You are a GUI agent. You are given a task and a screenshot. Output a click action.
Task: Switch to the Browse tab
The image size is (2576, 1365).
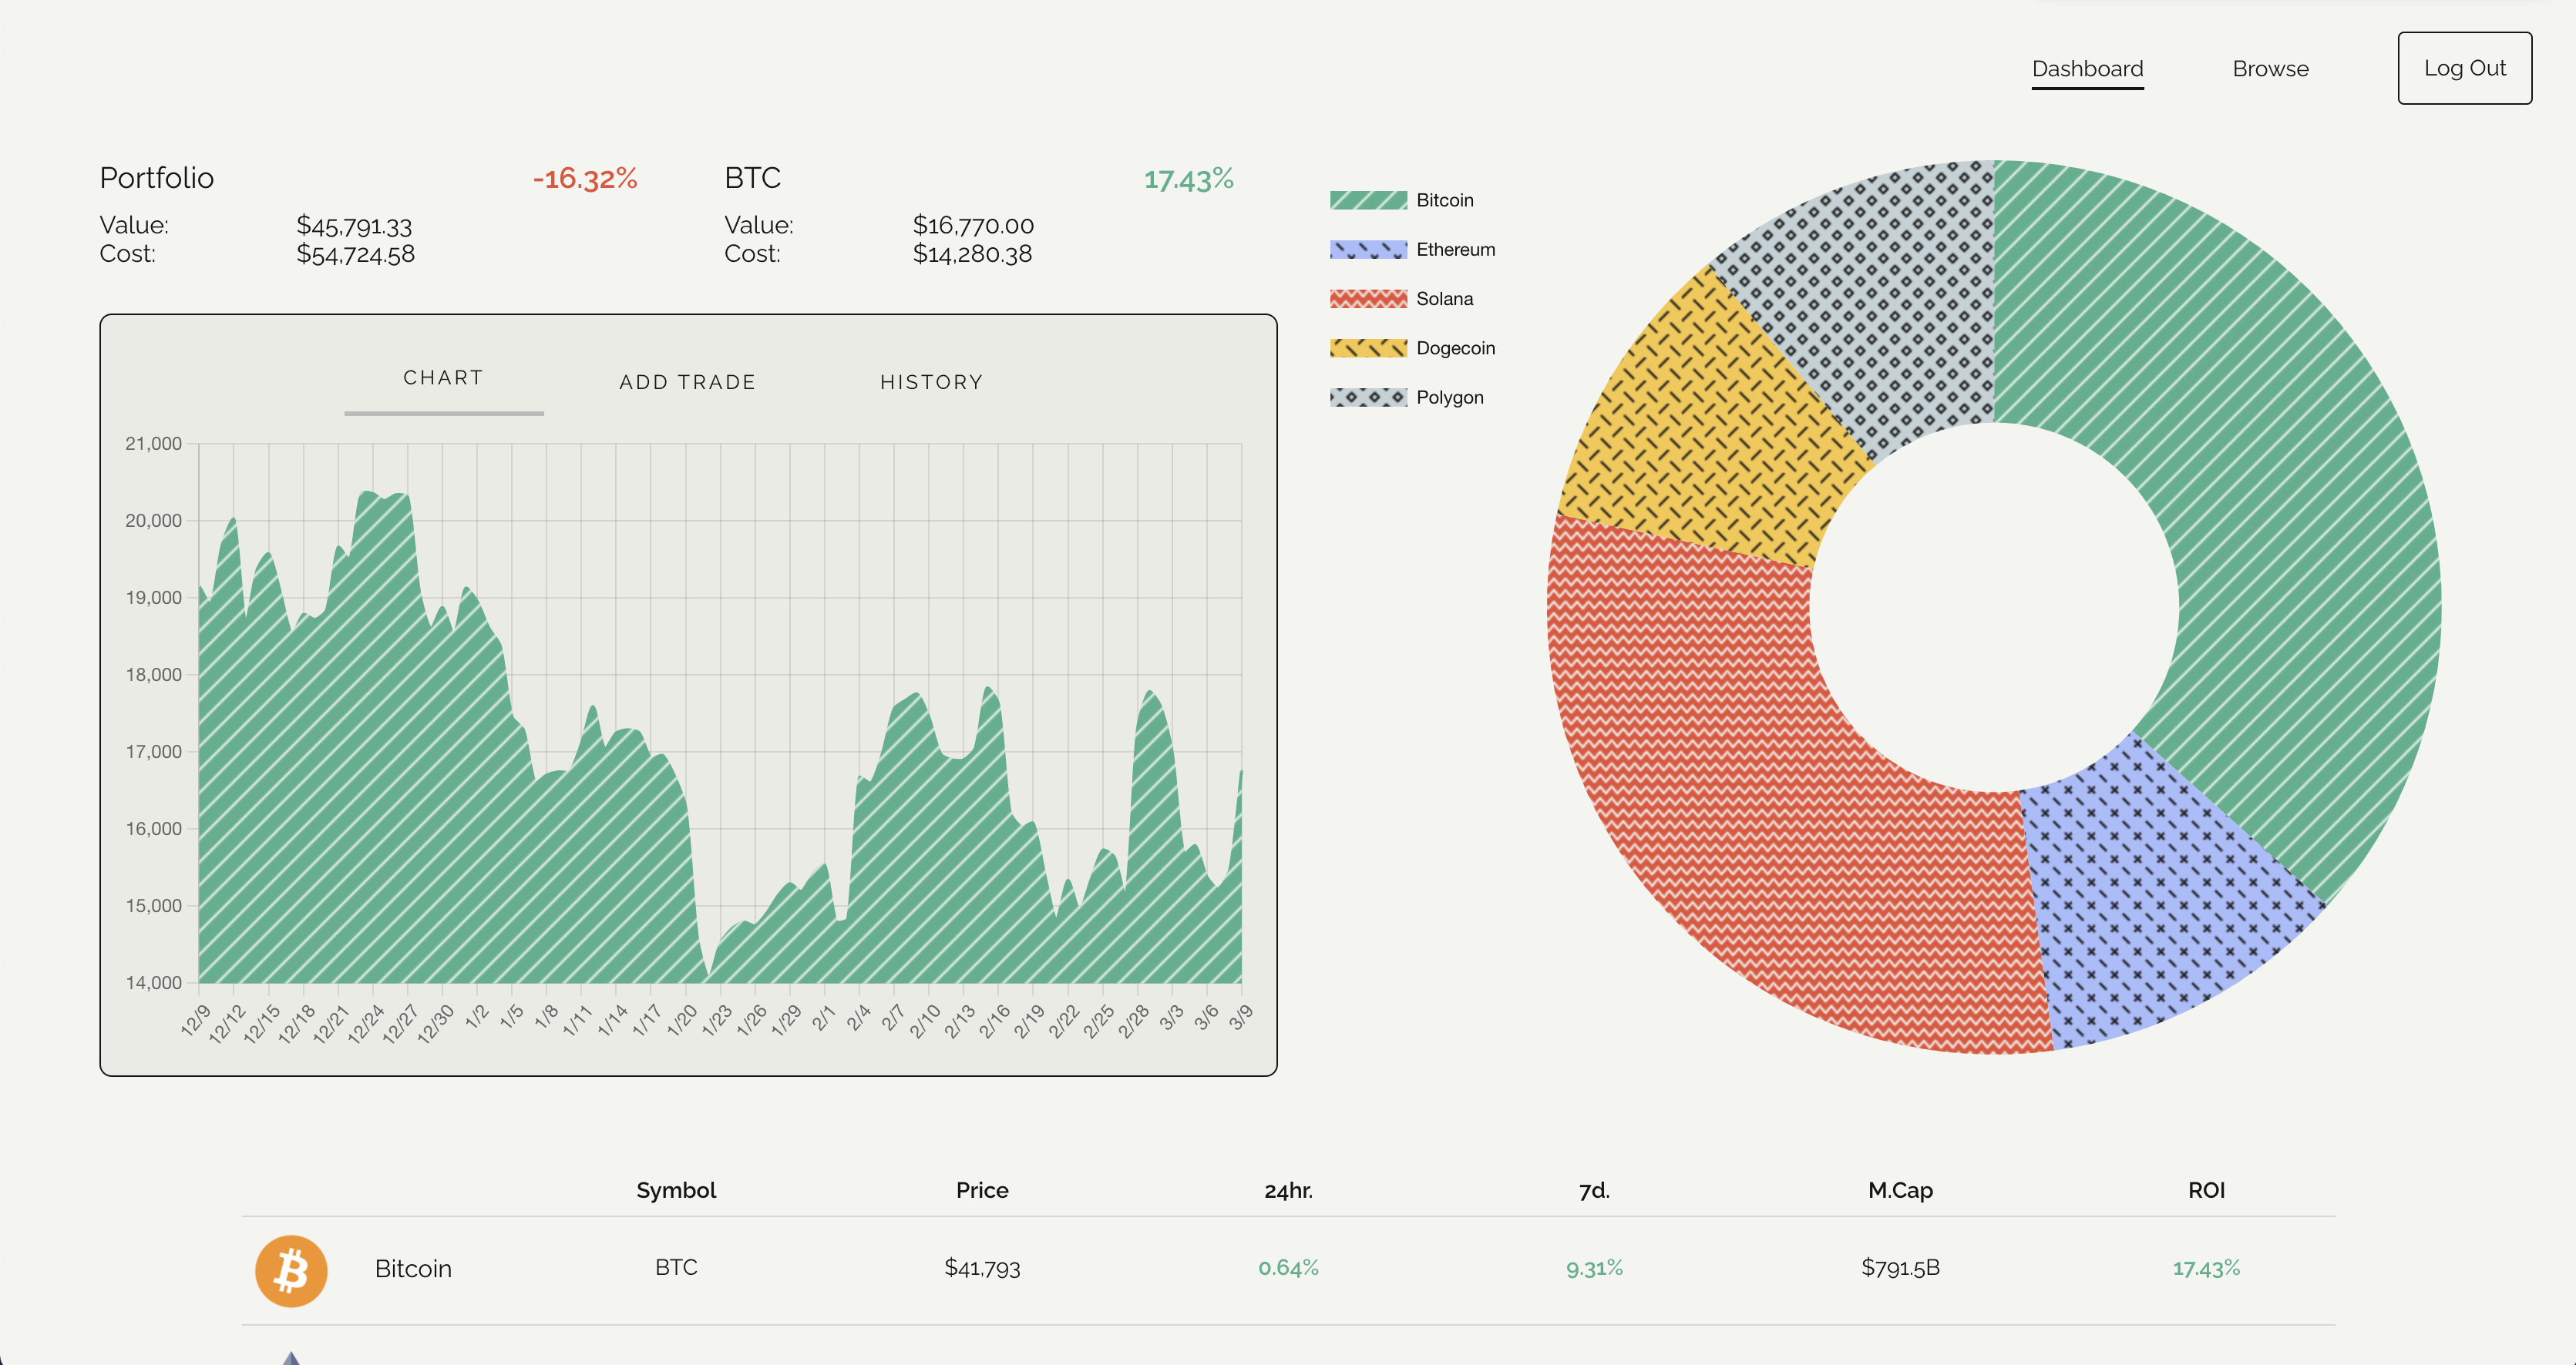click(2271, 68)
